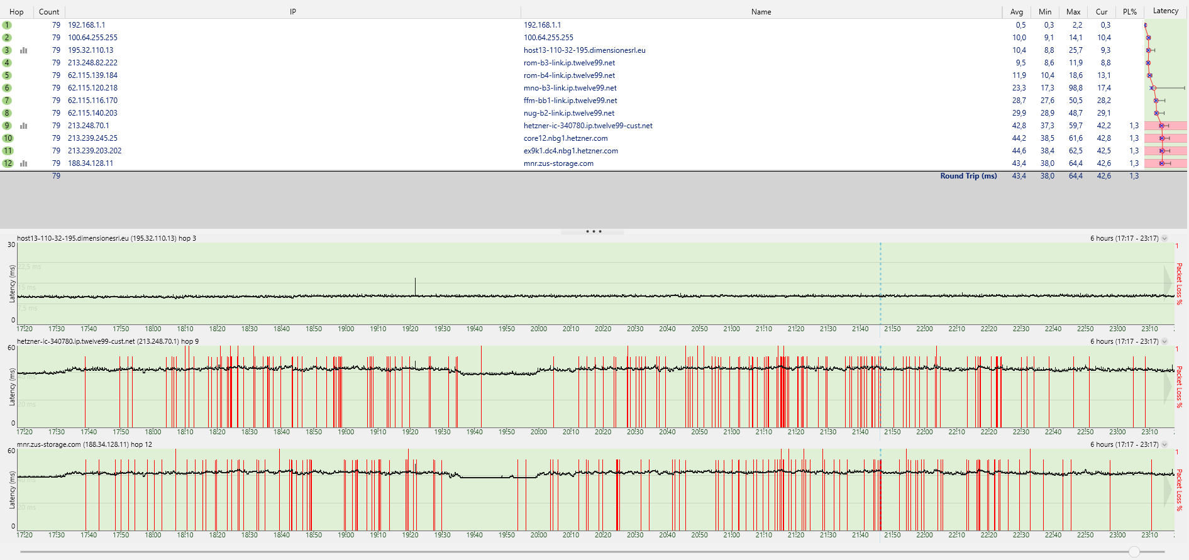Expand hop 12 graph time range chevron
1189x560 pixels.
click(1164, 444)
